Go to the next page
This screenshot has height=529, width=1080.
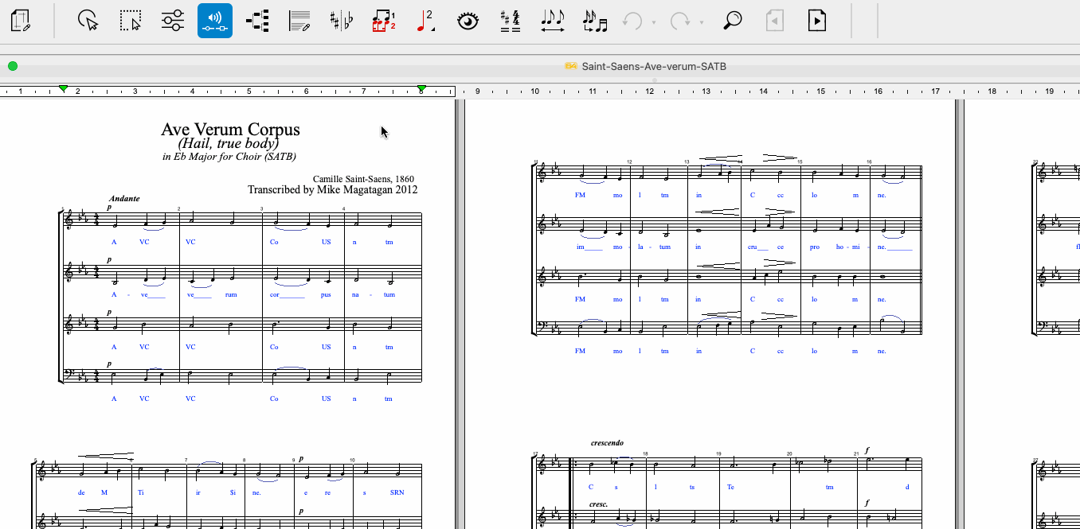tap(817, 21)
